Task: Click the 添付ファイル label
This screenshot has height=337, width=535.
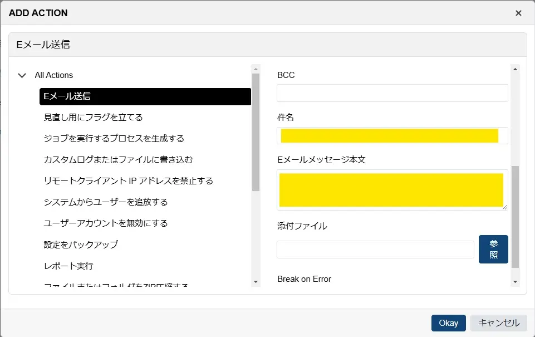Action: click(x=302, y=226)
